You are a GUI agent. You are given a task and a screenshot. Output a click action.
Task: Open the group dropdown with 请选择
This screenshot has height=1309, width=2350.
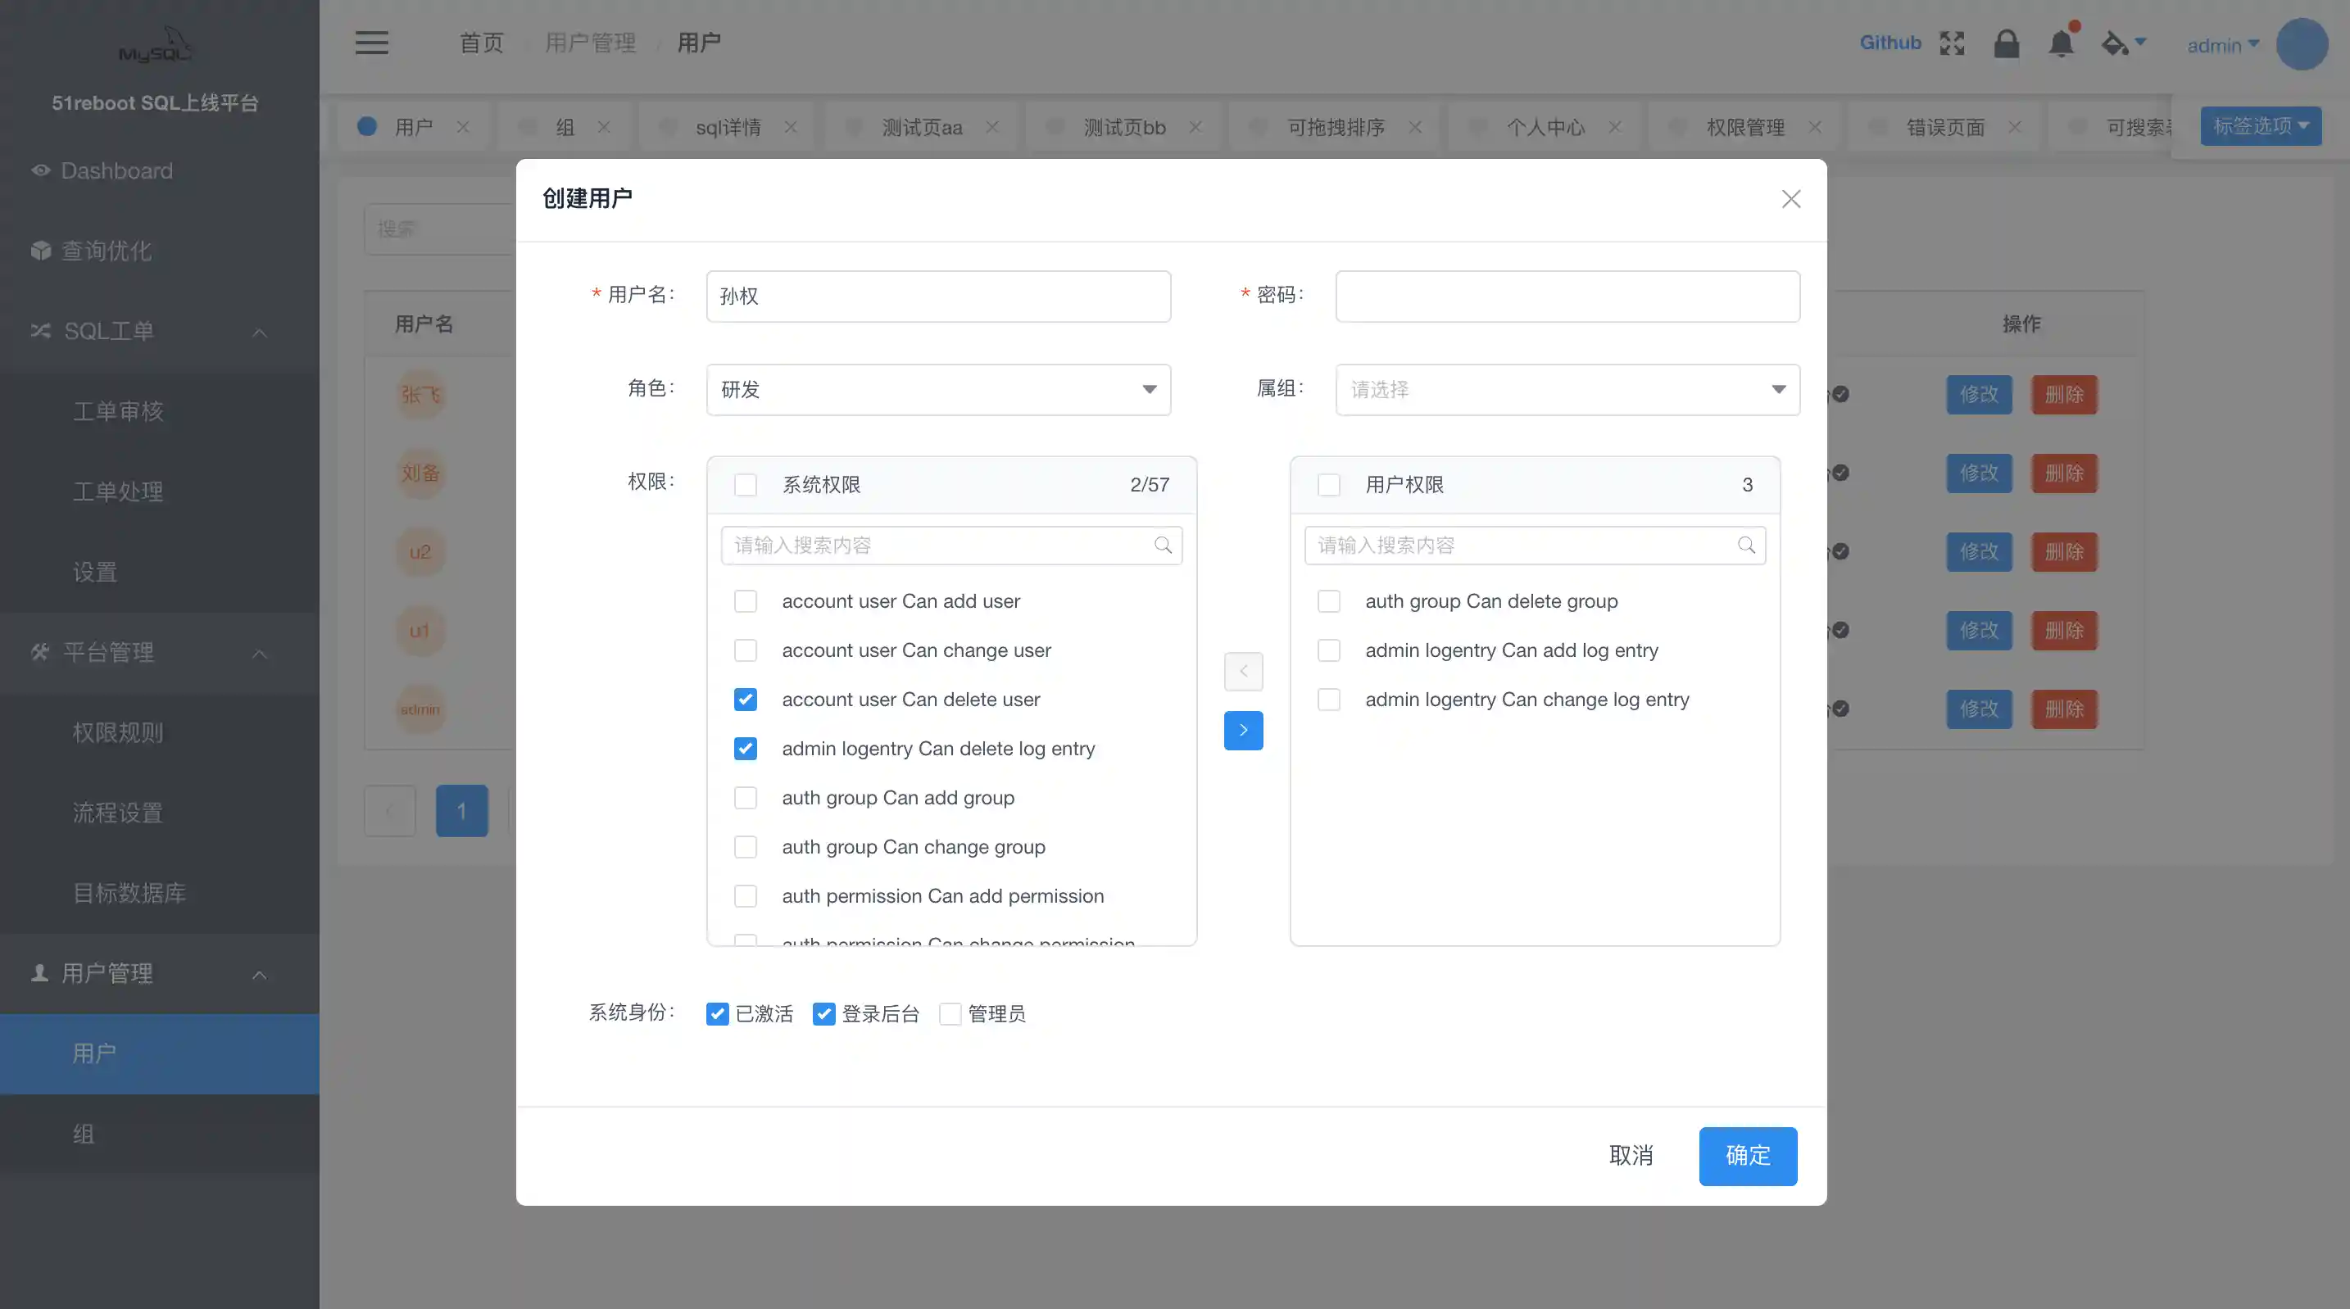pos(1567,390)
